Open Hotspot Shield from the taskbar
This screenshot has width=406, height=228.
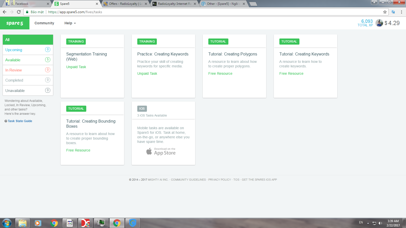(x=133, y=223)
